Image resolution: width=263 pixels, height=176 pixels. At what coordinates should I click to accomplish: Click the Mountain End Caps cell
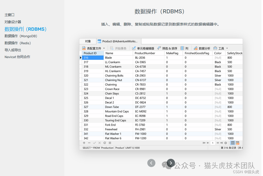tap(118, 111)
